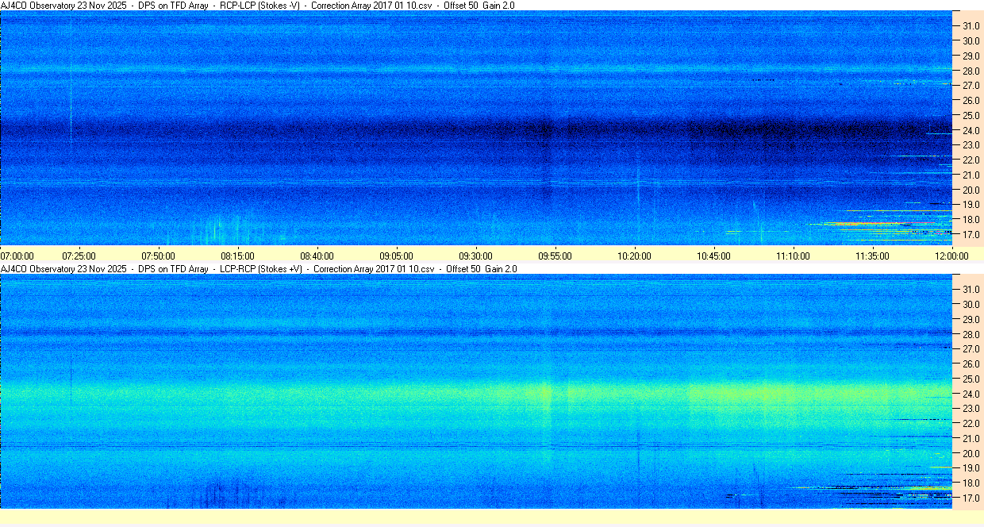Click 28.0 on the upper Stokes -V frequency axis
This screenshot has height=527, width=984.
tap(971, 71)
